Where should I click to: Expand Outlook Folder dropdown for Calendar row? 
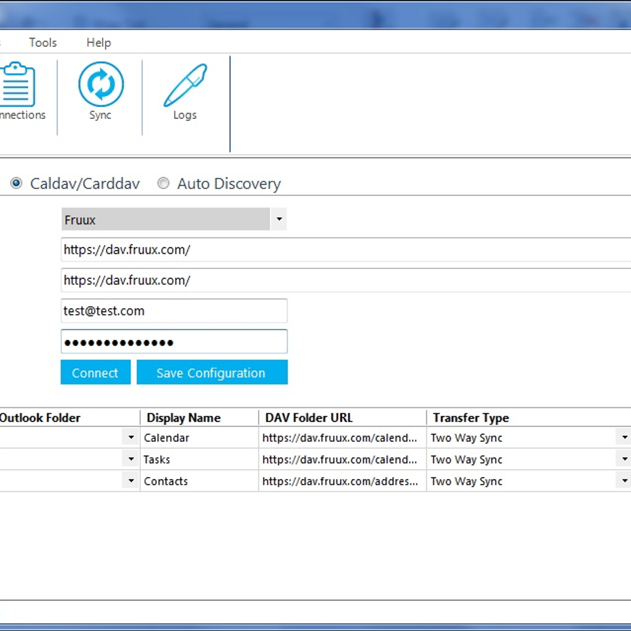[x=130, y=437]
